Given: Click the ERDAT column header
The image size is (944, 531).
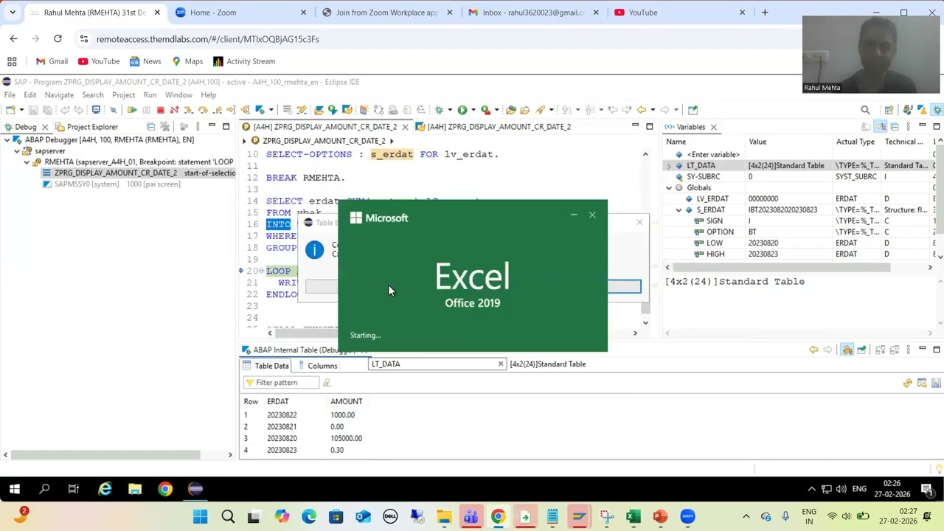Looking at the screenshot, I should (x=277, y=401).
